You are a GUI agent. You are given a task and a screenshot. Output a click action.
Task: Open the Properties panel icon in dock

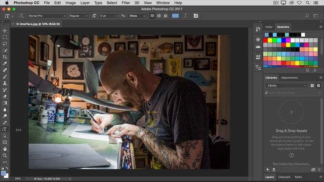[x=258, y=39]
